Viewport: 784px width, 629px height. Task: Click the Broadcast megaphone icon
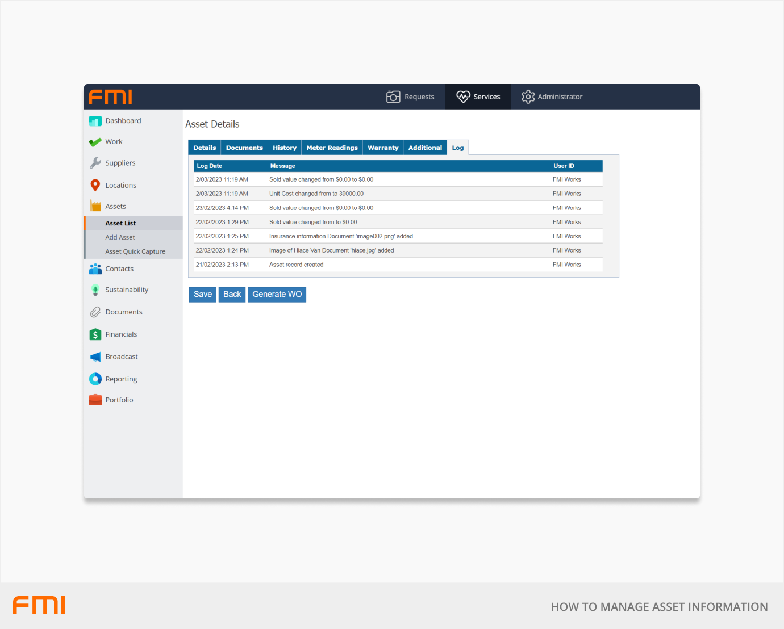pos(95,357)
